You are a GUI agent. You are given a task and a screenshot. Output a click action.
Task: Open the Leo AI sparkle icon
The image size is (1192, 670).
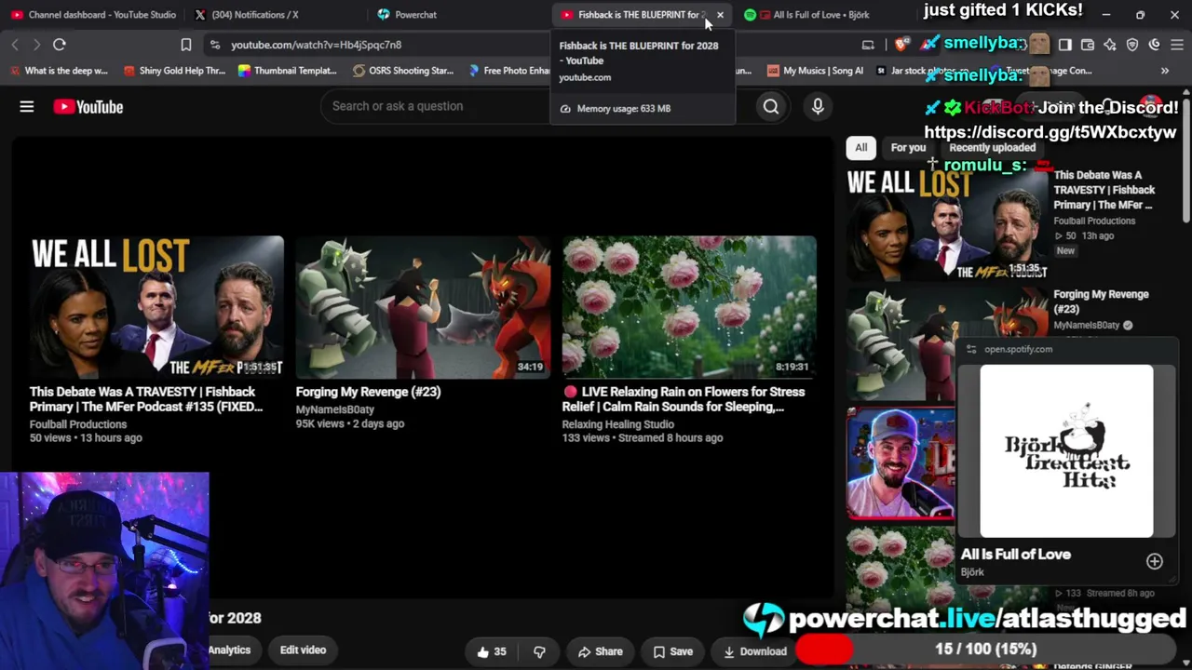point(1110,45)
